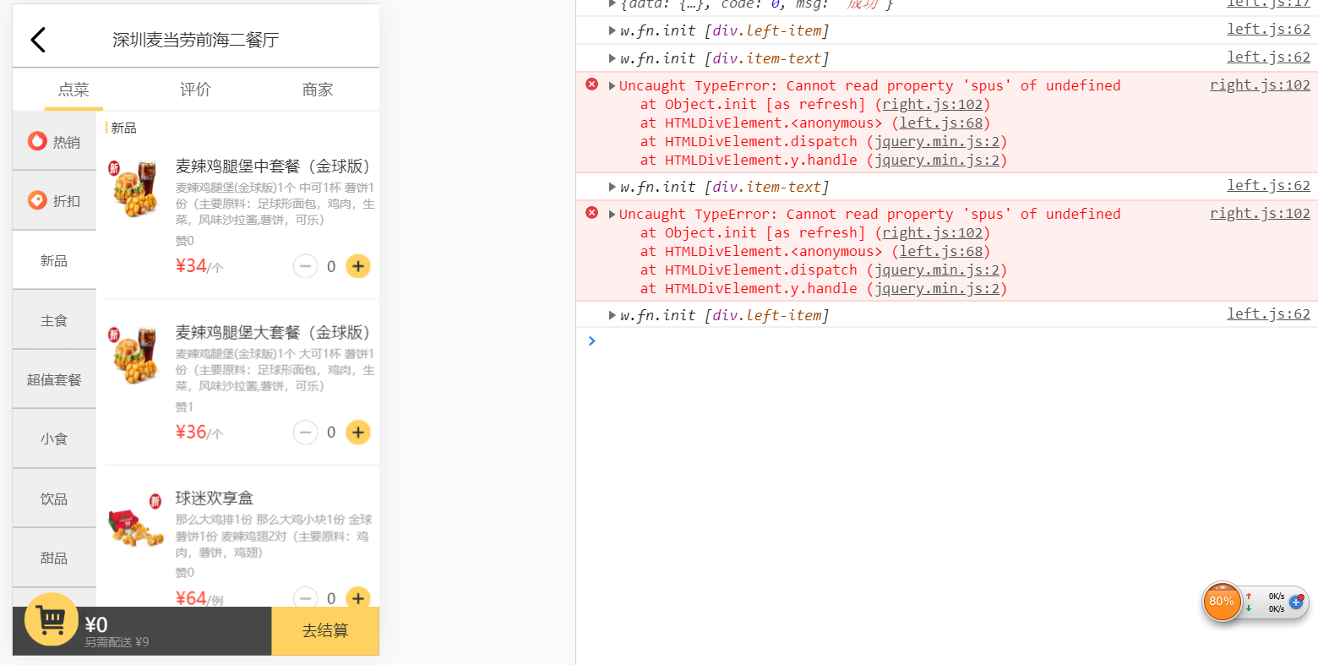Viewport: 1318px width, 665px height.
Task: Add one 球迷欢享盒 with plus button
Action: (358, 597)
